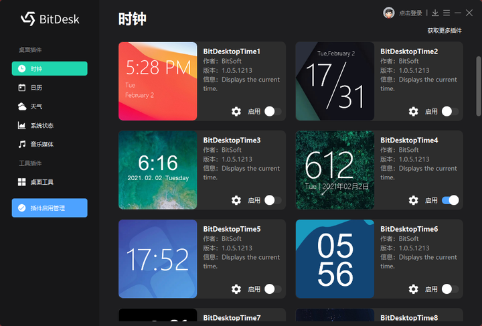Click the vertical scrollbar thumb

tap(478, 86)
